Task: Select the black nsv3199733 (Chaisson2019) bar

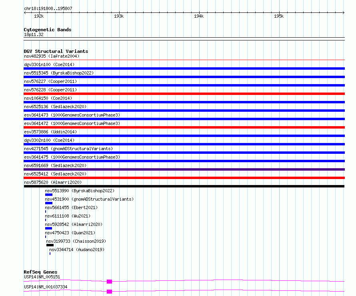Action: (x=50, y=245)
